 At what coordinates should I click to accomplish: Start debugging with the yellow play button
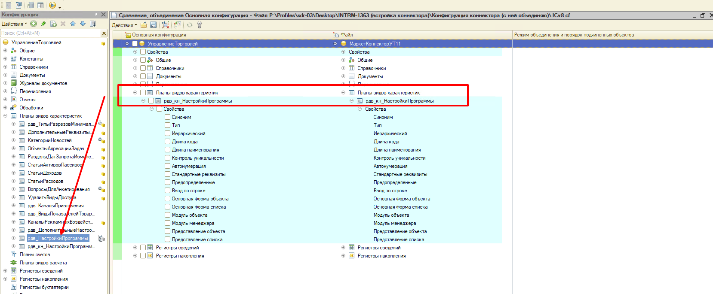pyautogui.click(x=52, y=5)
